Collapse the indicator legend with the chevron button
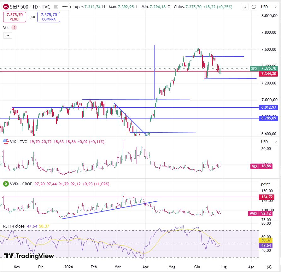The image size is (281, 272). point(8,35)
